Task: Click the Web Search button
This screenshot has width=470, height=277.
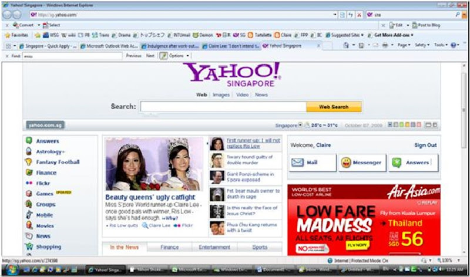Action: [x=334, y=107]
